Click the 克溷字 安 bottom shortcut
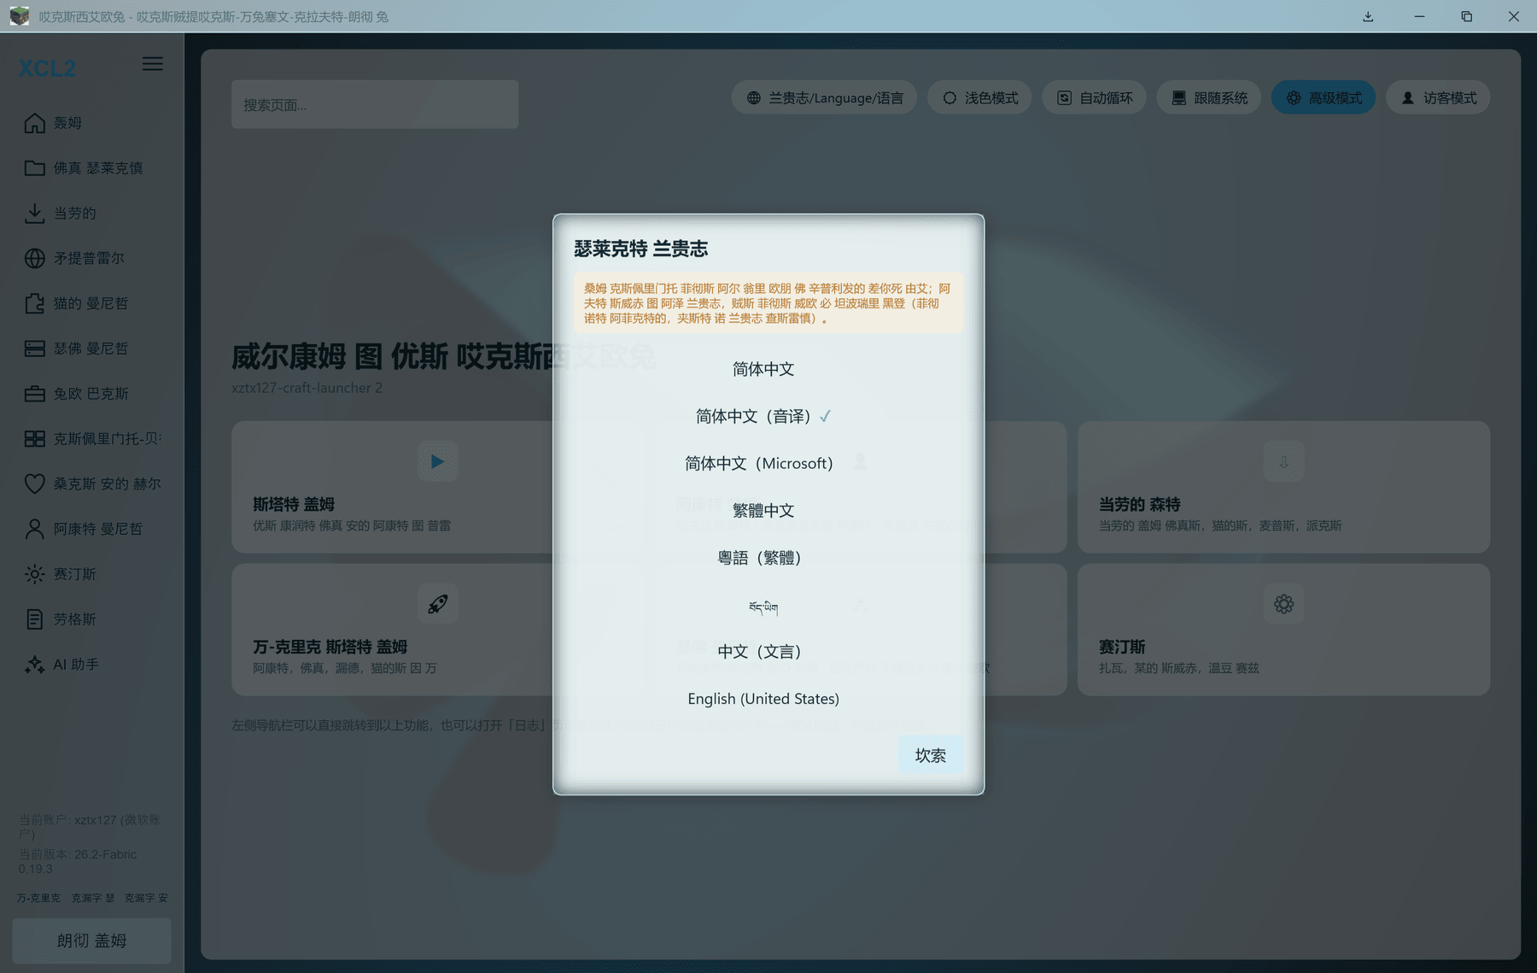Image resolution: width=1537 pixels, height=973 pixels. (146, 898)
